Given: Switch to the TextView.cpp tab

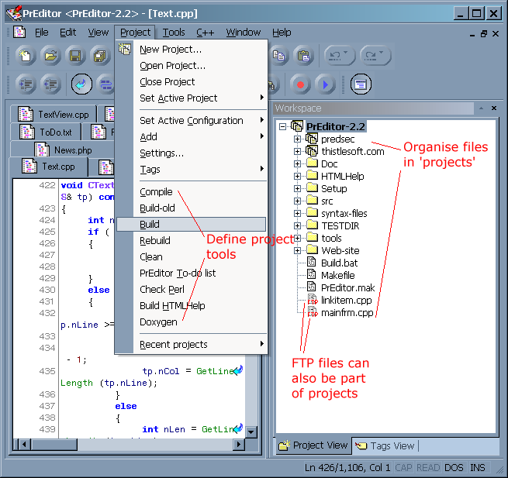Looking at the screenshot, I should [54, 114].
